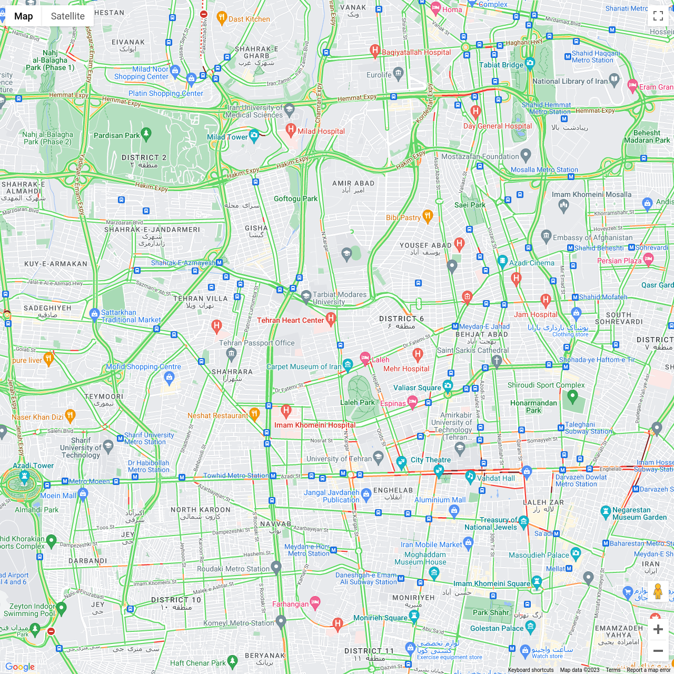674x674 pixels.
Task: Select Moghaddam Museum House marker
Action: [x=434, y=572]
